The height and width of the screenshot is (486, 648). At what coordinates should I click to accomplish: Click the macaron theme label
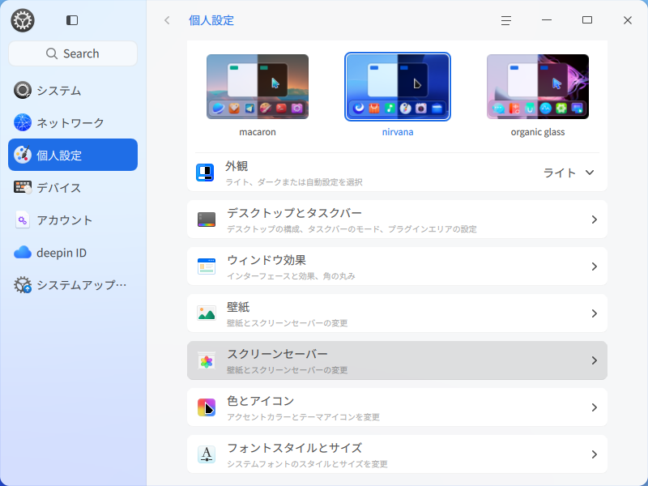click(258, 132)
